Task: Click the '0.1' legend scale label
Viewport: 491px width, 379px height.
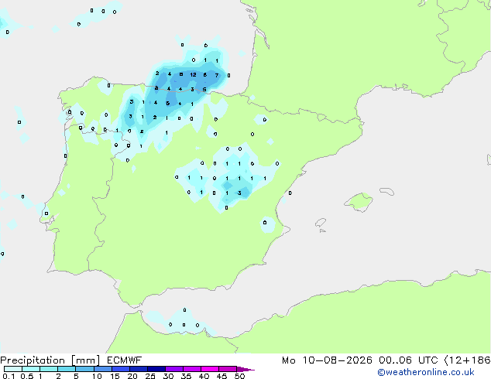Action: 9,376
